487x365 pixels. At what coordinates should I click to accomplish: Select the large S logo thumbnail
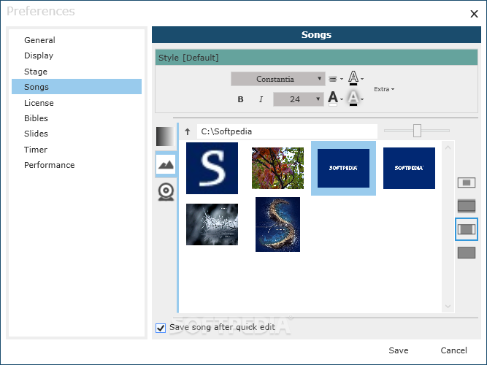tap(212, 168)
